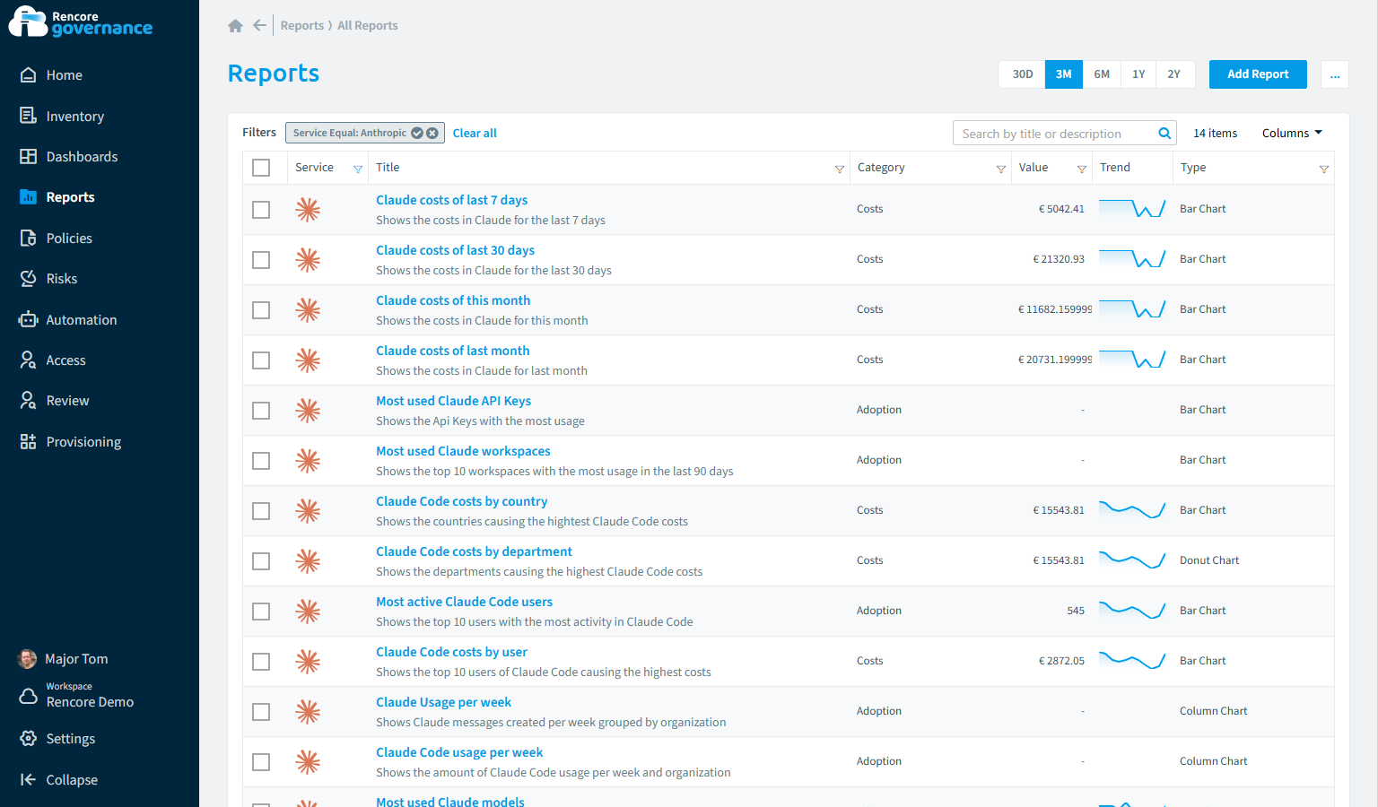Click the Rencore governance logo
Viewport: 1378px width, 807px height.
point(81,22)
